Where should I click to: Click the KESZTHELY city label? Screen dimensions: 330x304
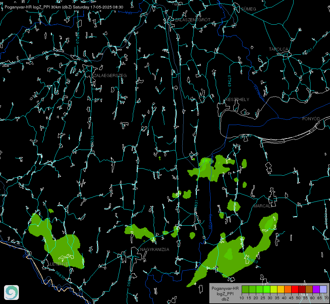237,100
